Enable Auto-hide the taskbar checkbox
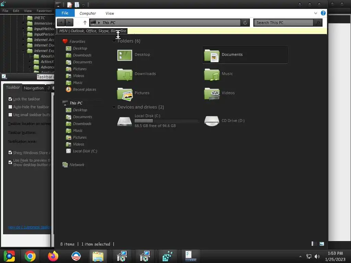Viewport: 351px width, 263px height. point(10,107)
